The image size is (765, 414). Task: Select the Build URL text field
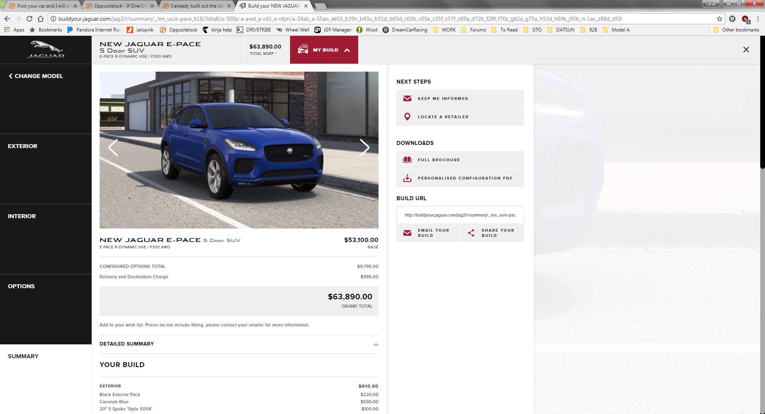click(460, 215)
